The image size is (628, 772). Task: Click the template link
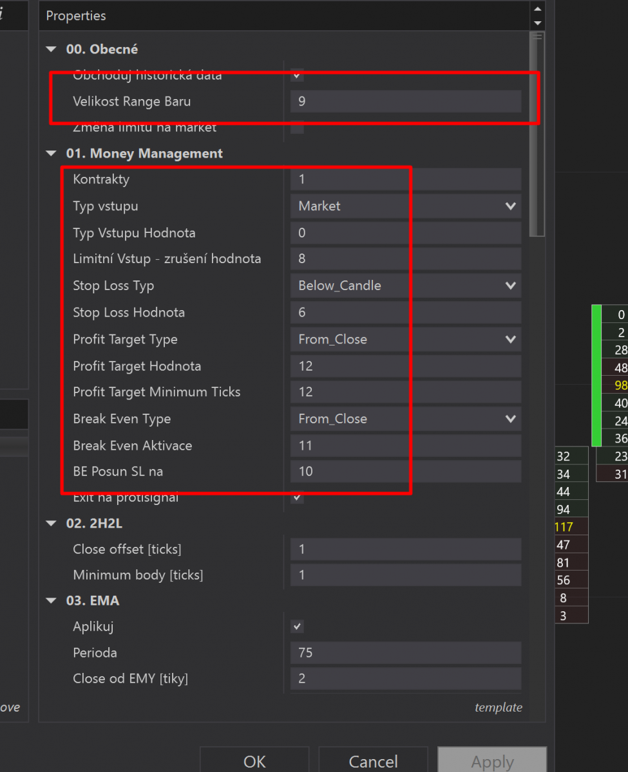pos(498,707)
